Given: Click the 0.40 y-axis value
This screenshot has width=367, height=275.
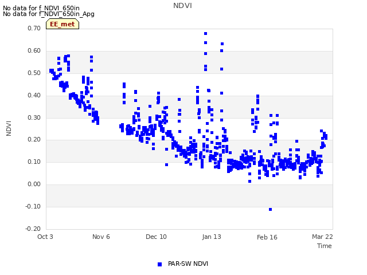Looking at the screenshot, I should point(34,96).
